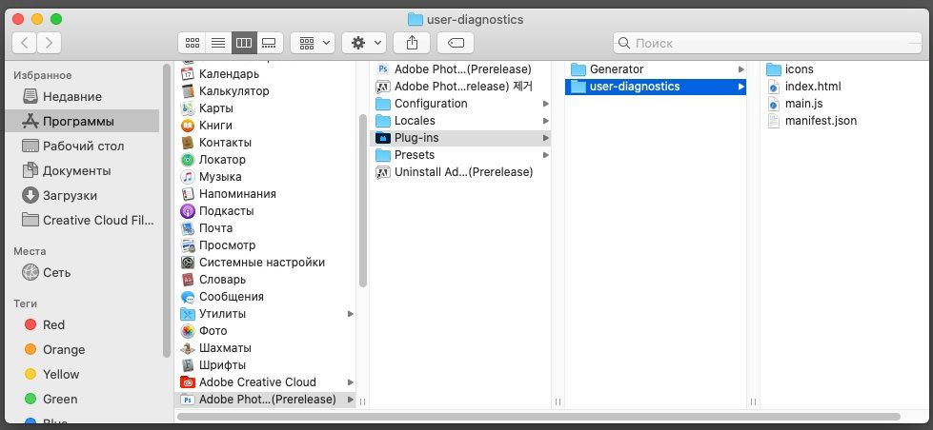This screenshot has width=933, height=430.
Task: Select the Календарь app icon
Action: [188, 73]
